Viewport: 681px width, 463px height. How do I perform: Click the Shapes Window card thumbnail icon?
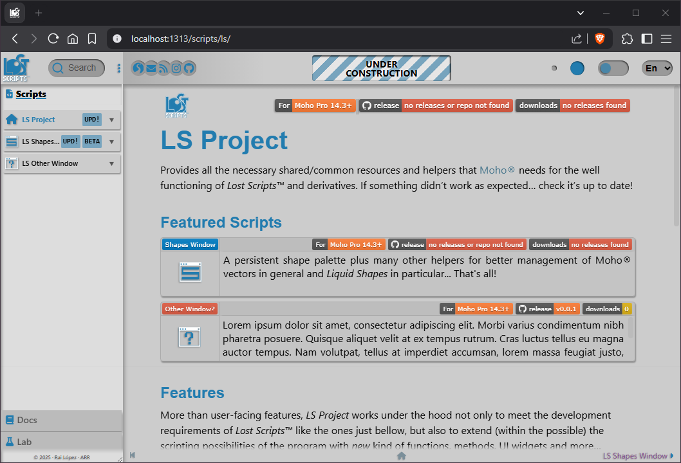[x=191, y=273]
